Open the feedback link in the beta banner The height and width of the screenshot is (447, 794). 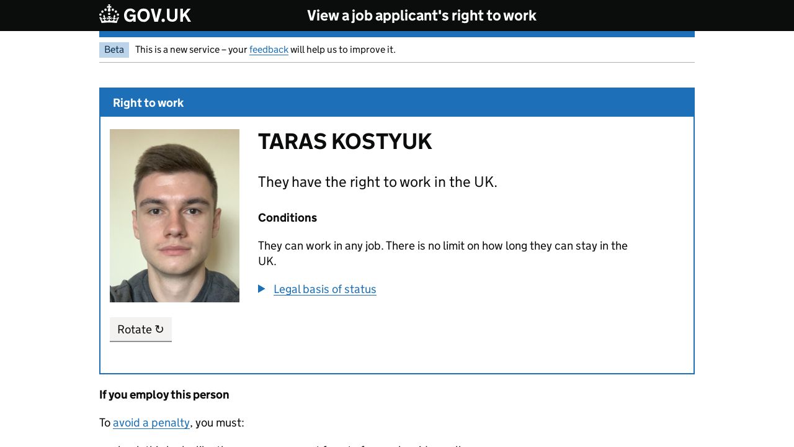coord(269,50)
